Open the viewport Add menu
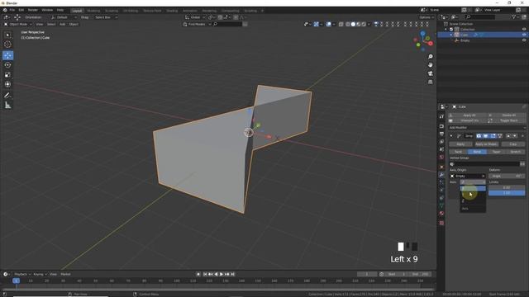This screenshot has width=529, height=297. (x=63, y=24)
